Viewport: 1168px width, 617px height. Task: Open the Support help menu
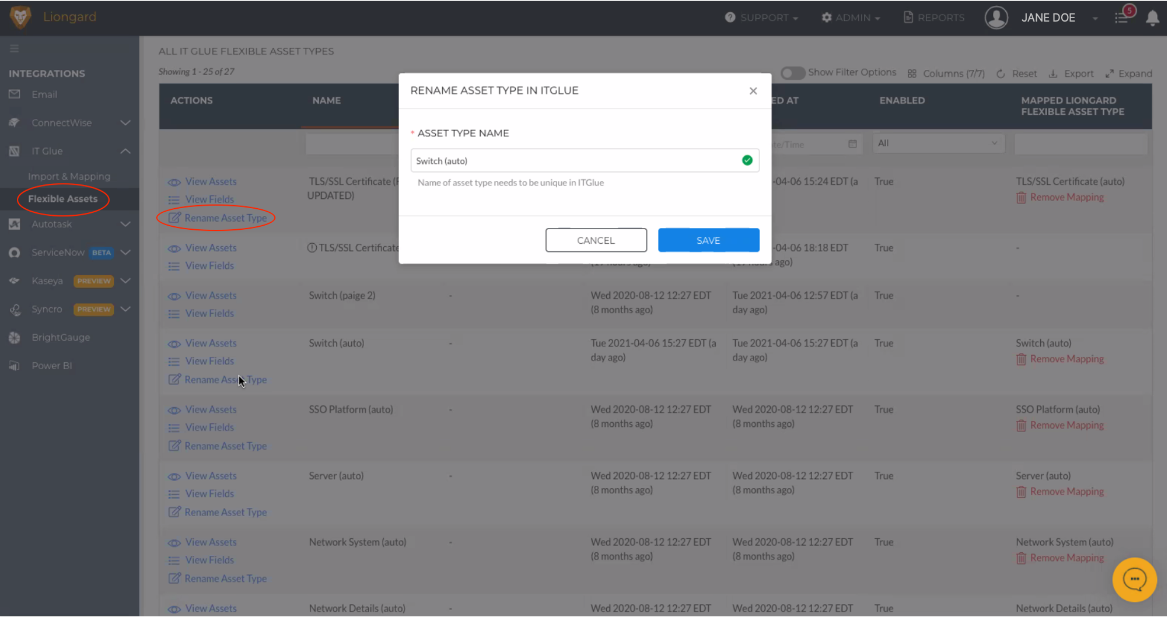click(761, 17)
